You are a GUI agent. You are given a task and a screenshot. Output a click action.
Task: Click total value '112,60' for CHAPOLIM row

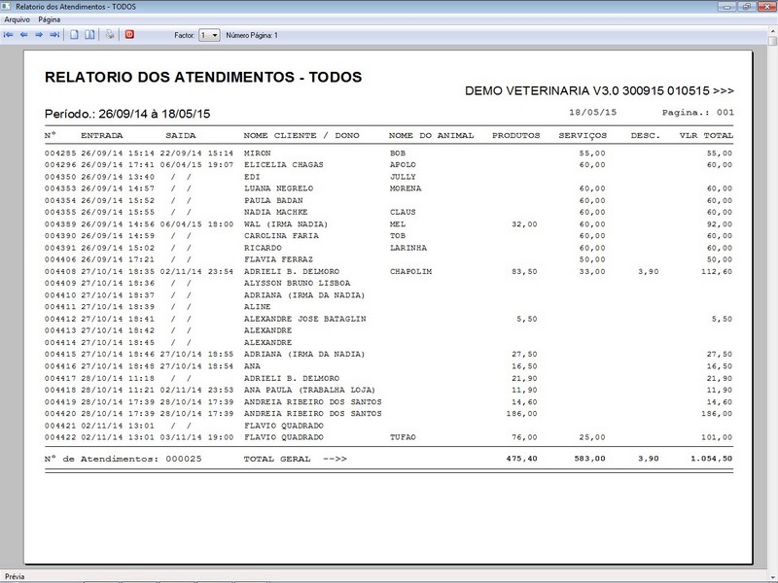[x=717, y=272]
